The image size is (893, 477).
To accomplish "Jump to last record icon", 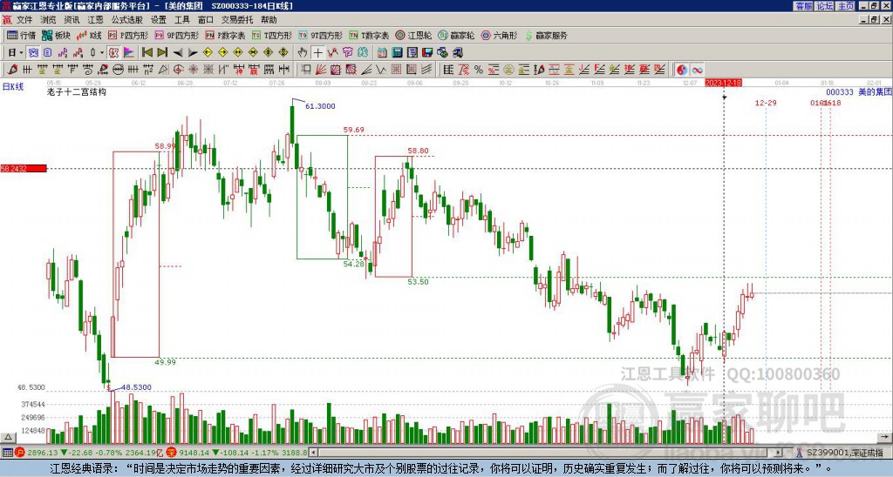I will coord(162,52).
